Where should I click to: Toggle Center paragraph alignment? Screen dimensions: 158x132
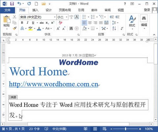coord(90,23)
